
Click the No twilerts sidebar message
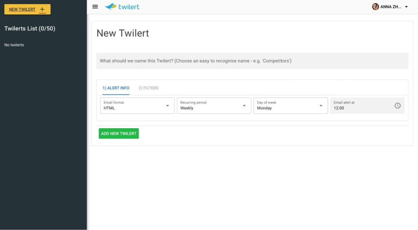(14, 45)
